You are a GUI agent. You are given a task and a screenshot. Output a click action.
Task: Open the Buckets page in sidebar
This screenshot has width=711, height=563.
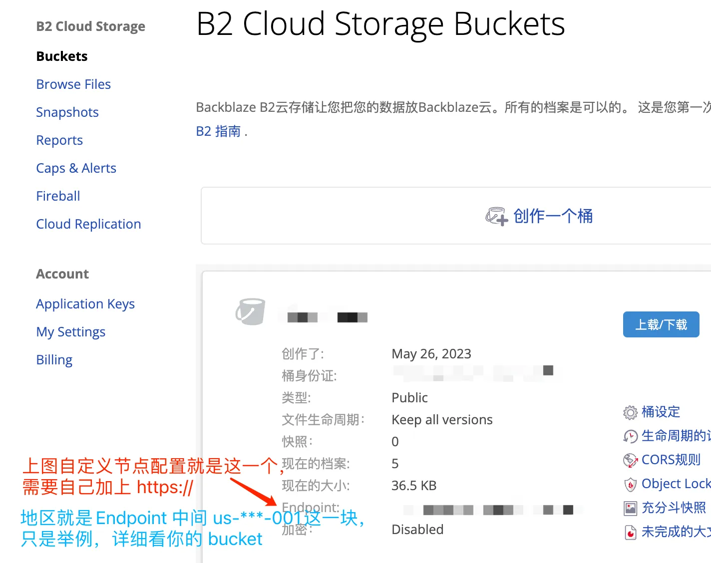[x=62, y=56]
